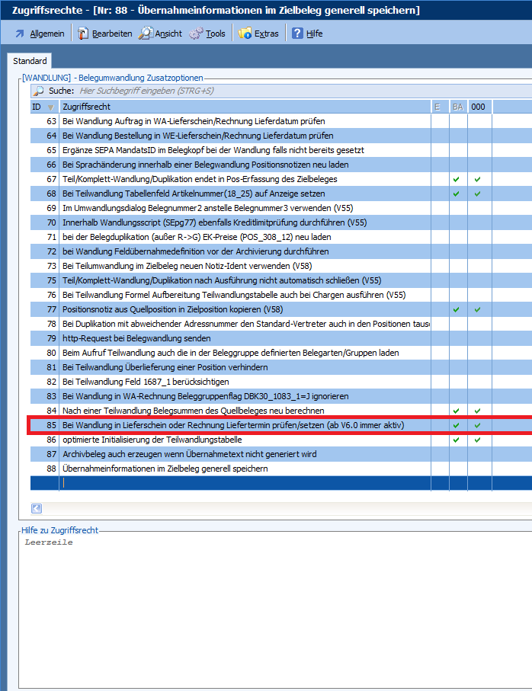The height and width of the screenshot is (691, 532).
Task: Toggle 000 checkmark for row 77
Action: point(478,309)
